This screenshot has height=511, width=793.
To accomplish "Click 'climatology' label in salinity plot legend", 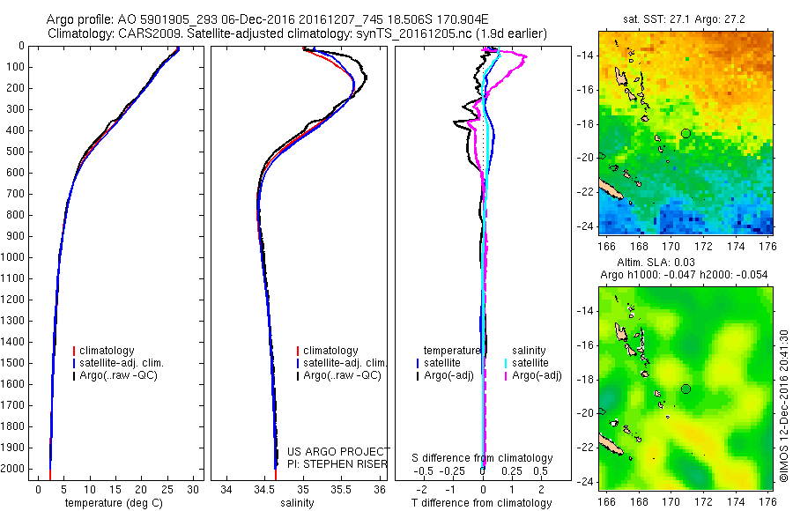I will 330,351.
